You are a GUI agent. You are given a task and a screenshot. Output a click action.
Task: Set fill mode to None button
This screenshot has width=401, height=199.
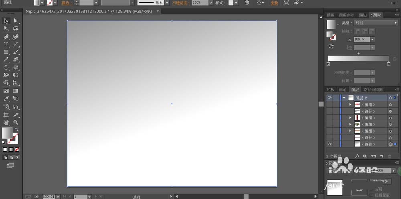(17, 150)
